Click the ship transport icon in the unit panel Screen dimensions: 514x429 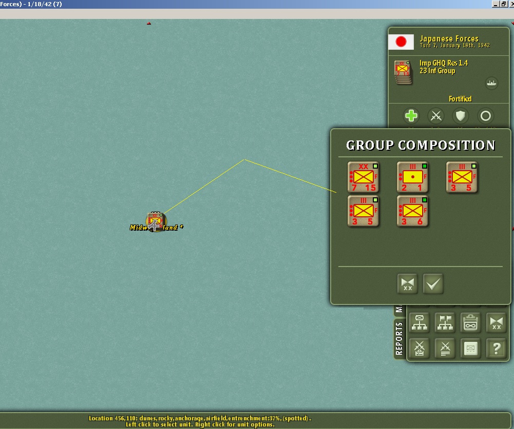click(x=491, y=83)
